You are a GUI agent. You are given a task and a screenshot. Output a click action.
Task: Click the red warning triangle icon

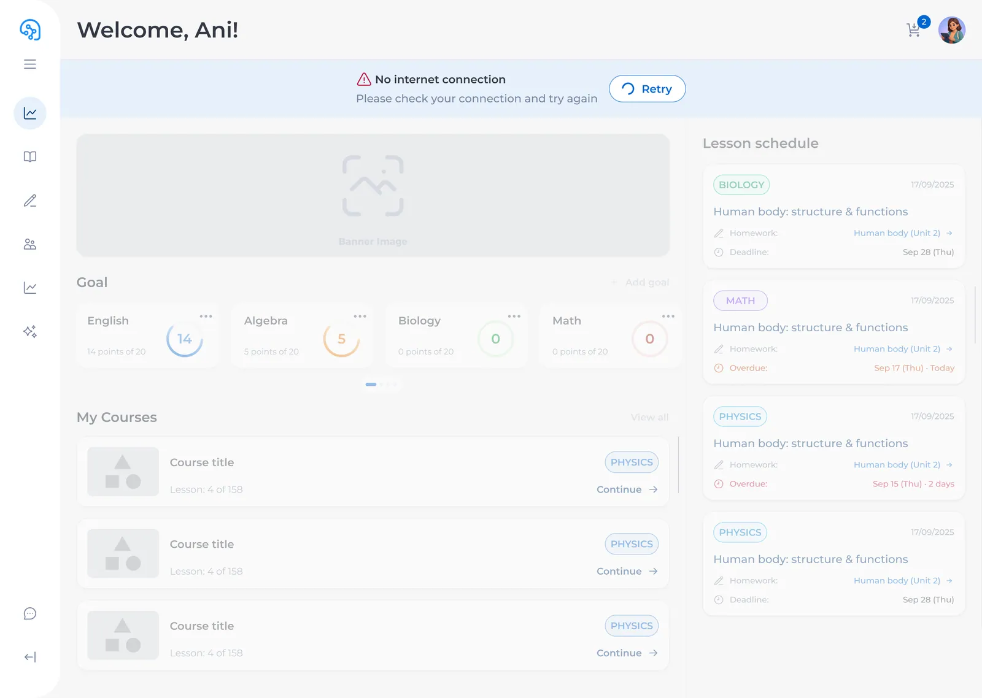point(364,79)
